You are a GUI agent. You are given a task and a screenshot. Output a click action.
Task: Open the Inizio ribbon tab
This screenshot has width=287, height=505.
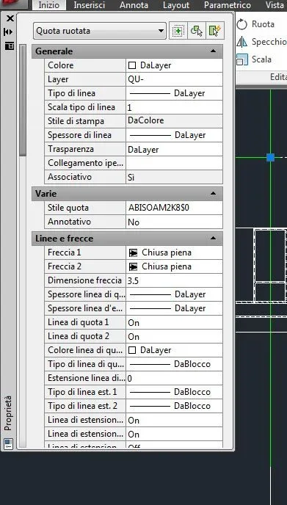[x=49, y=5]
